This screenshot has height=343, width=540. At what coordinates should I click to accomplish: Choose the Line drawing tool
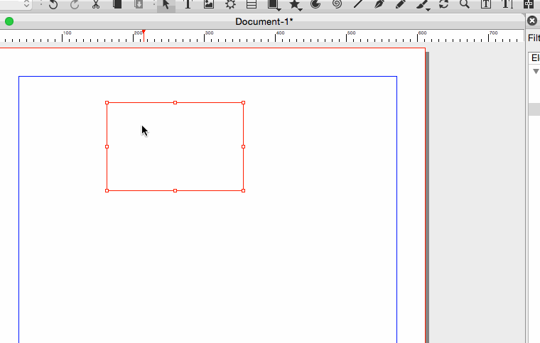coord(359,4)
